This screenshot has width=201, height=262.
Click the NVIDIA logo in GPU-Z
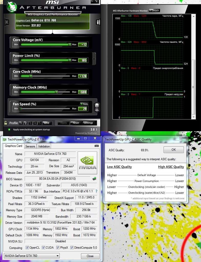point(87,163)
